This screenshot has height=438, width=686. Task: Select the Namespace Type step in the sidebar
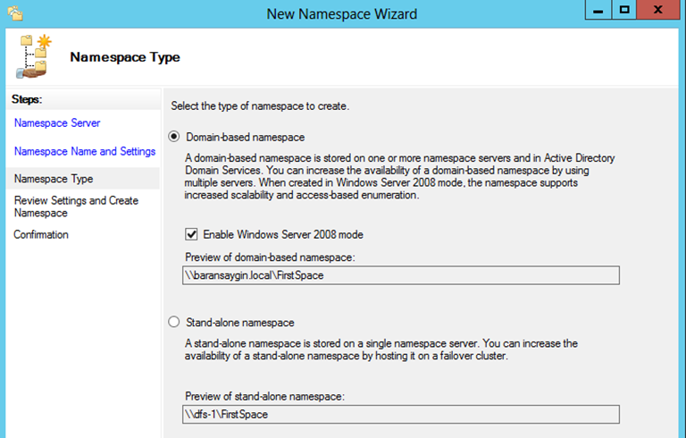pos(54,179)
